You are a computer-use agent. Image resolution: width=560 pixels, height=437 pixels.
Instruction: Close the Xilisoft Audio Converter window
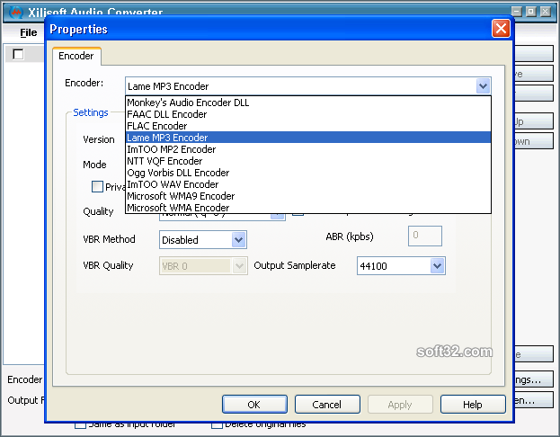(x=546, y=12)
